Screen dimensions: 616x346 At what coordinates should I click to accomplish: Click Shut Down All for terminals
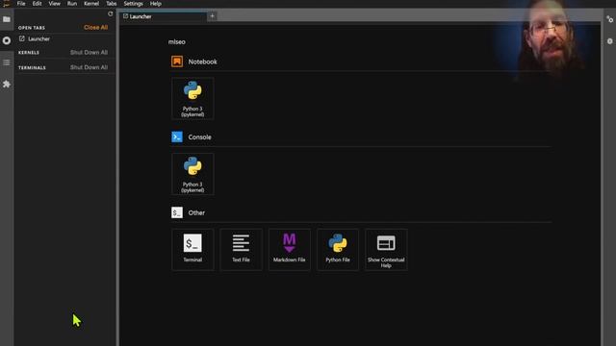(x=89, y=67)
